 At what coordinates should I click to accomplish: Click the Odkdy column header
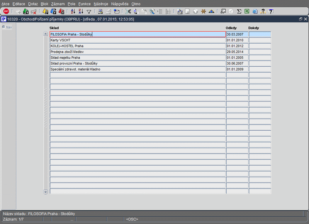click(231, 28)
